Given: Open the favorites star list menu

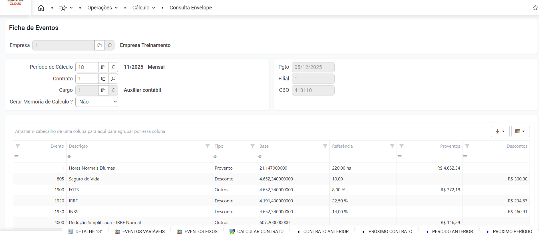Looking at the screenshot, I should point(66,8).
